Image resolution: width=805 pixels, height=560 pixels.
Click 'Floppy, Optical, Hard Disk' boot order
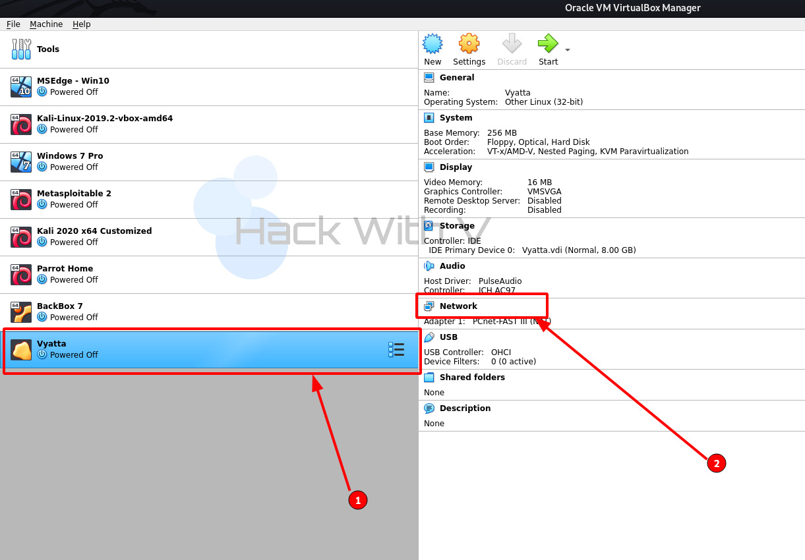(x=539, y=142)
